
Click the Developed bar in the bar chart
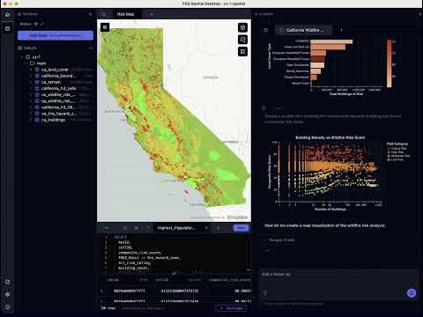[331, 41]
